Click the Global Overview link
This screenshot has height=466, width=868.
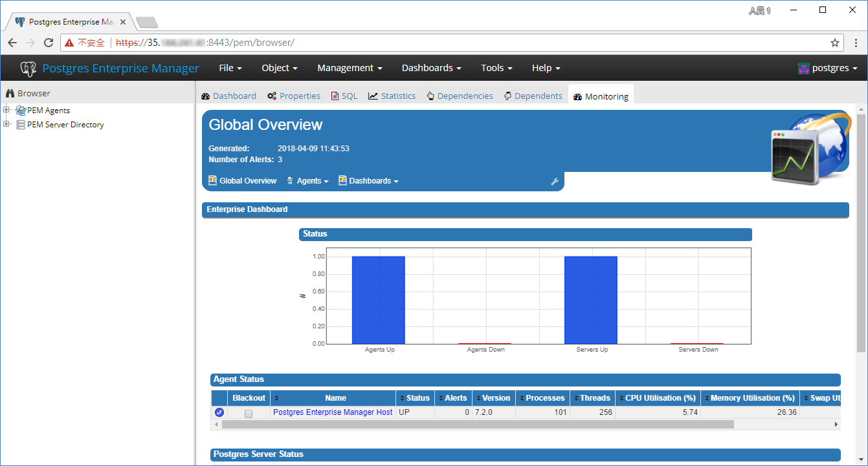[x=248, y=181]
